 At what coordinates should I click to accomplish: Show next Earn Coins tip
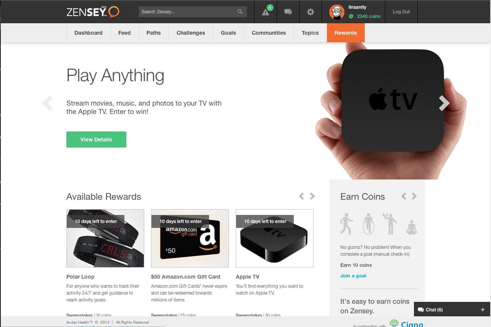(414, 196)
